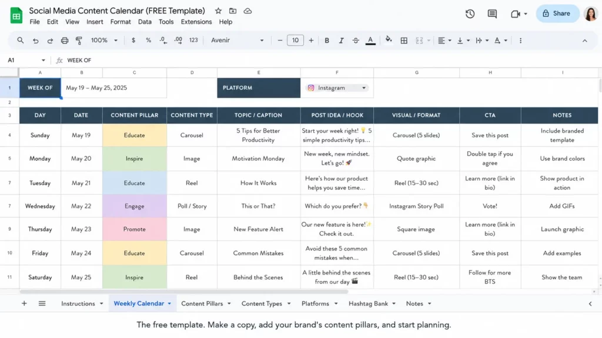Increase font size with plus button
Screen dimensions: 602x338
[x=311, y=40]
